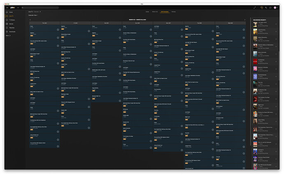This screenshot has height=175, width=284.
Task: Select the DVR Schedule tab
Action: tap(165, 12)
